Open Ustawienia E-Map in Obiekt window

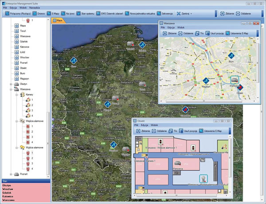pyautogui.click(x=210, y=131)
